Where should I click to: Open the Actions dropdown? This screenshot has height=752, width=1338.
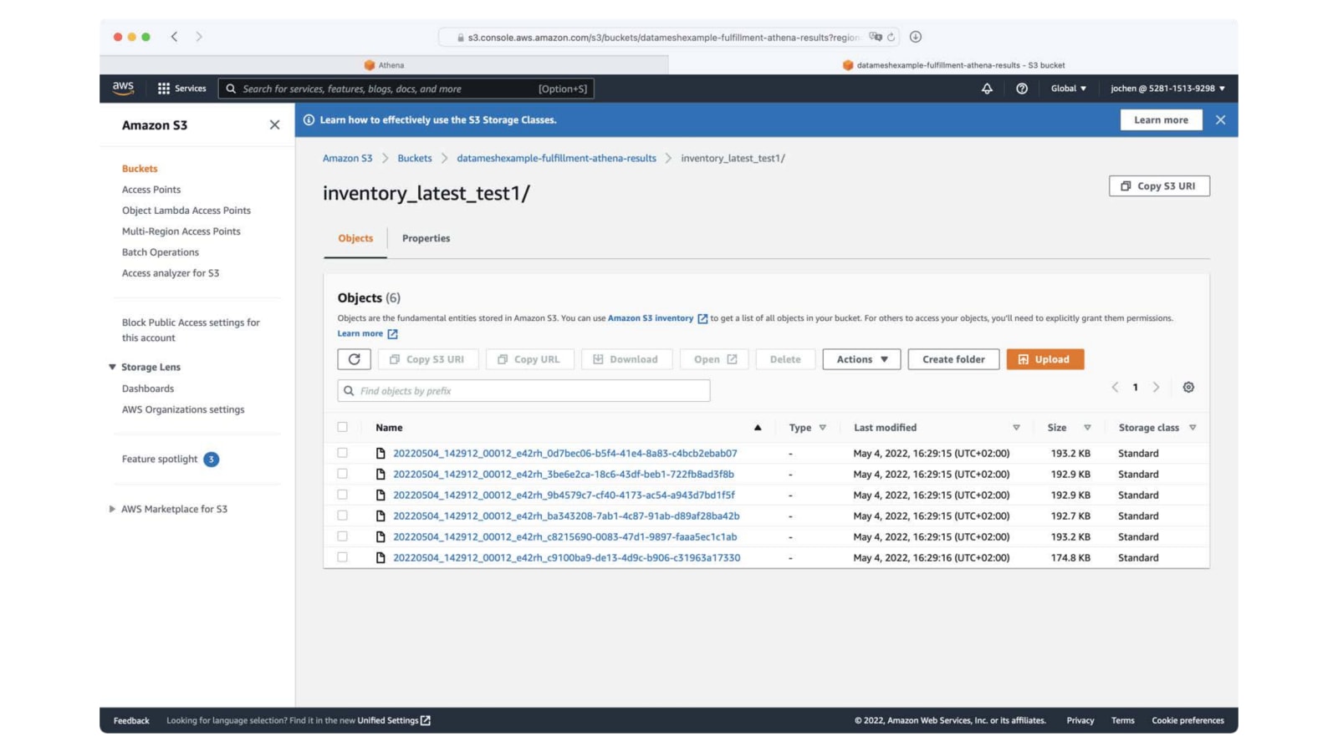861,359
